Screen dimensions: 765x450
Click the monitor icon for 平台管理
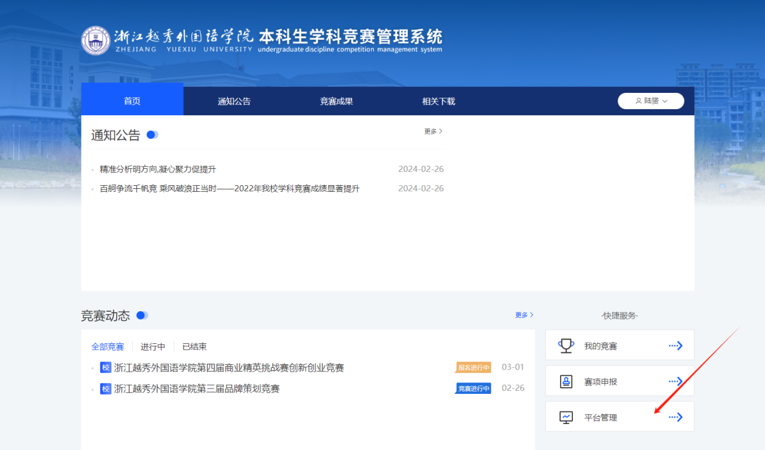(566, 417)
